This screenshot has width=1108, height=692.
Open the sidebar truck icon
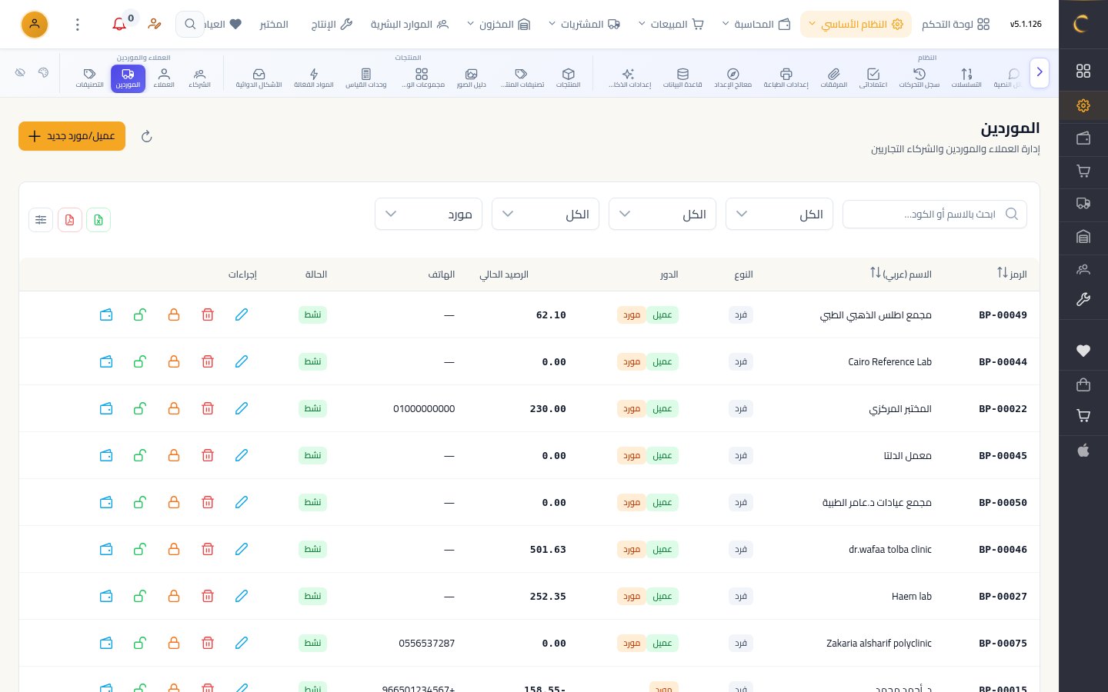(1083, 204)
